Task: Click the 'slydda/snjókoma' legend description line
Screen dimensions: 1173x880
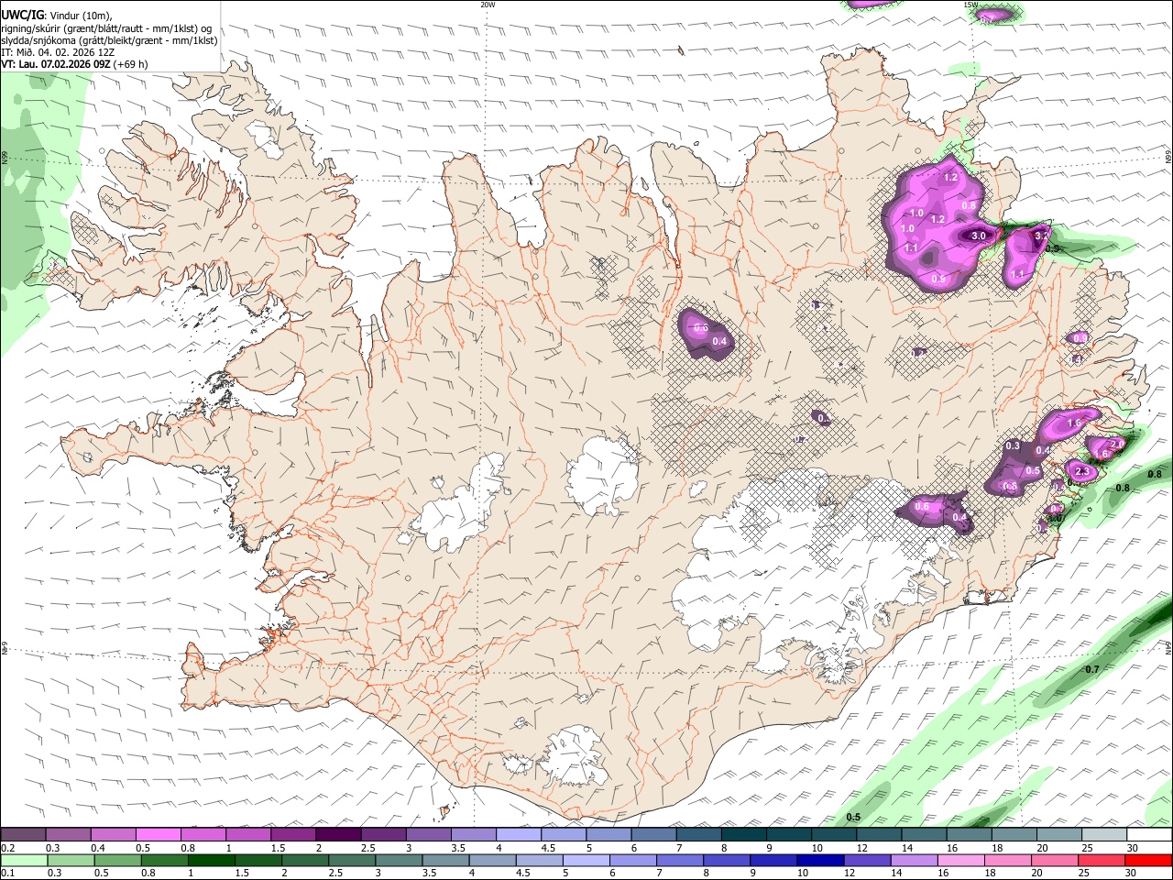Action: click(109, 40)
